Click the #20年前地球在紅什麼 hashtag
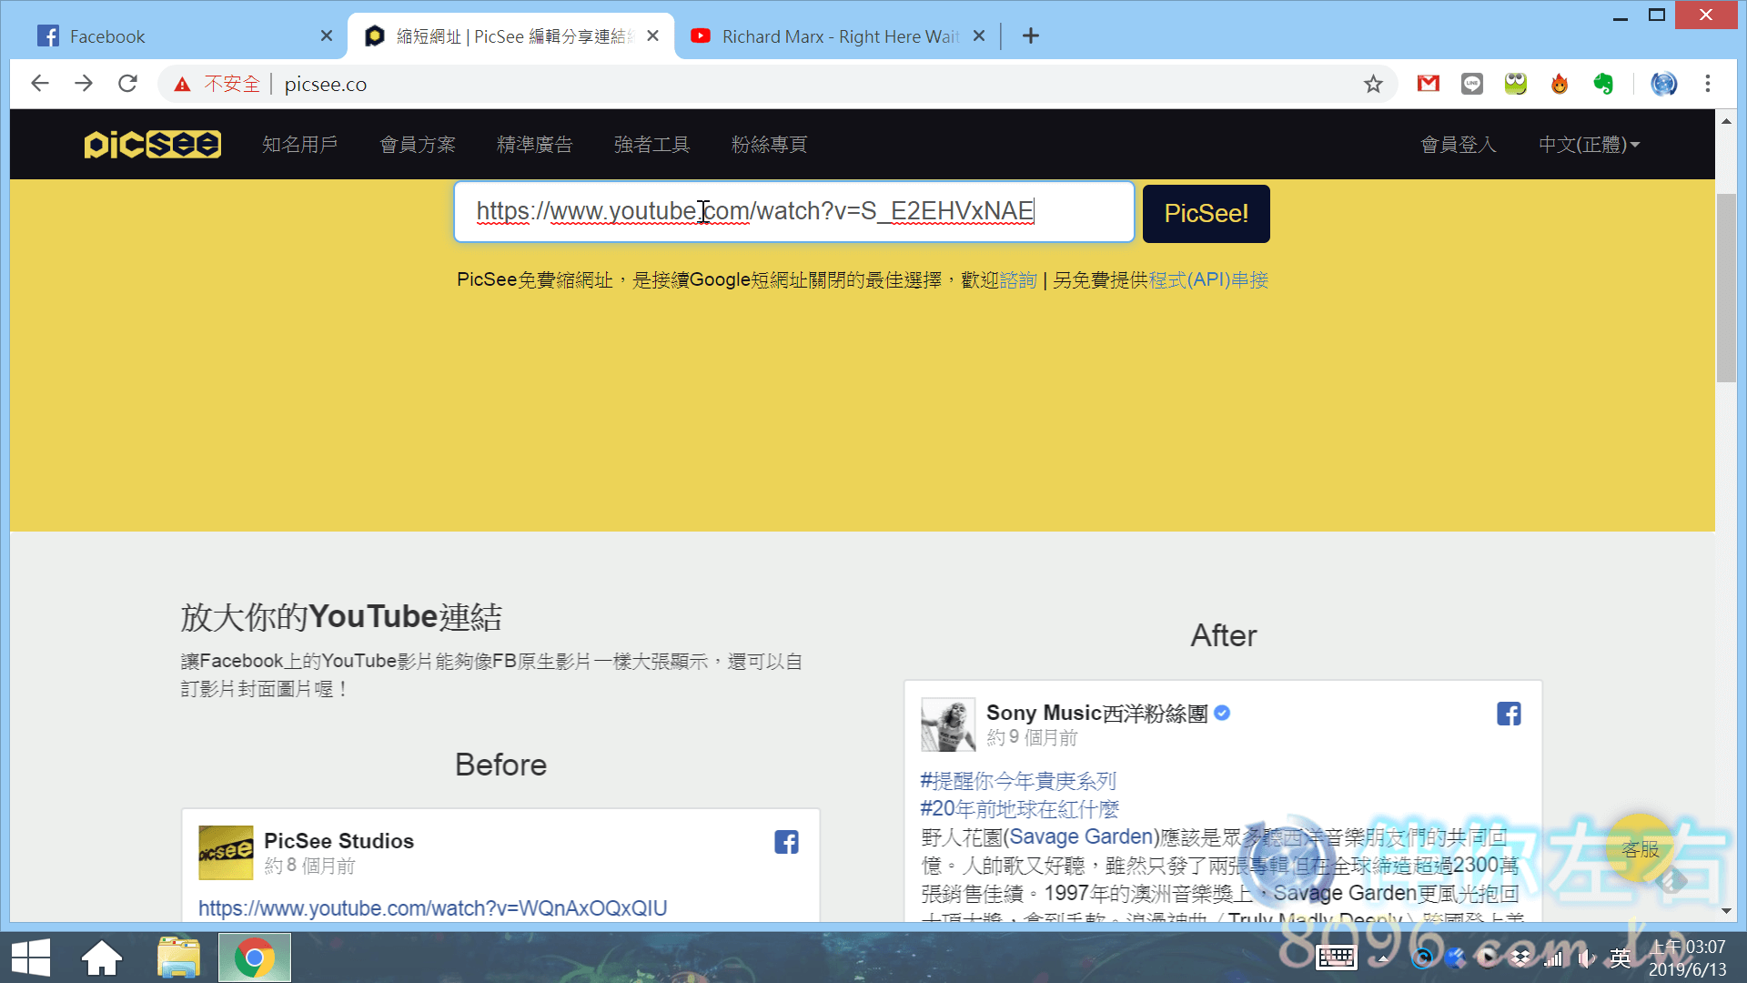Screen dimensions: 1747x983 1019,809
